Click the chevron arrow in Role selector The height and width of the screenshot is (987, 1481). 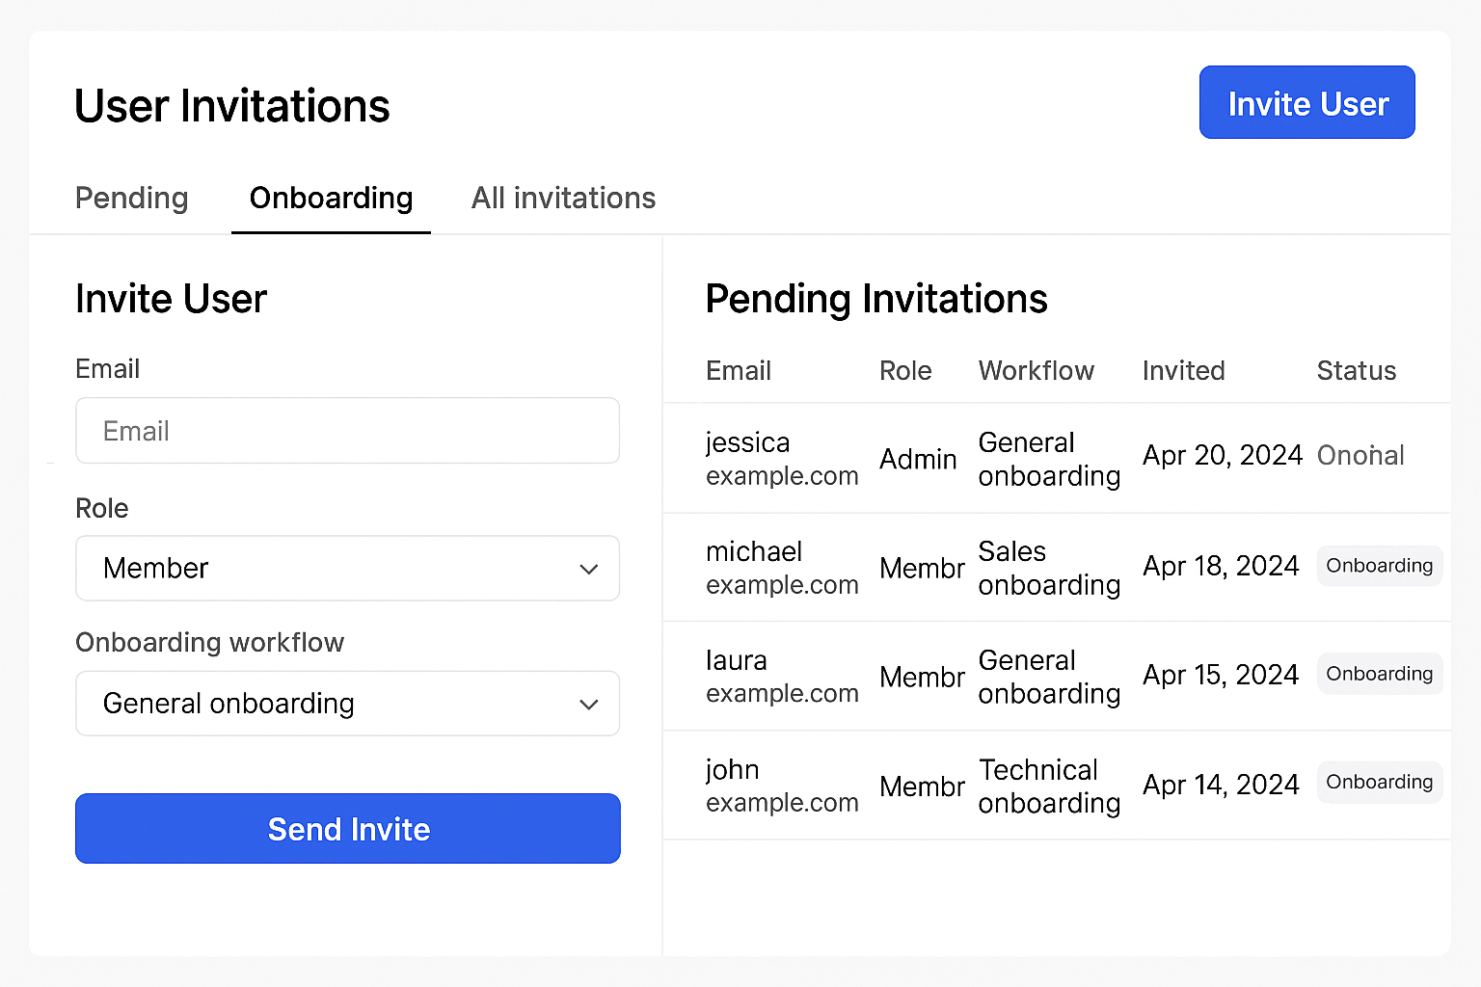tap(589, 570)
